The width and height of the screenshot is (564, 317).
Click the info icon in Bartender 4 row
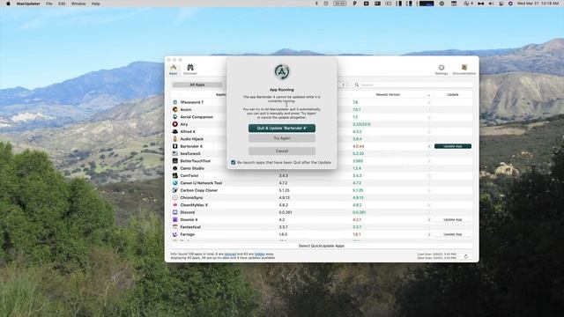(429, 146)
